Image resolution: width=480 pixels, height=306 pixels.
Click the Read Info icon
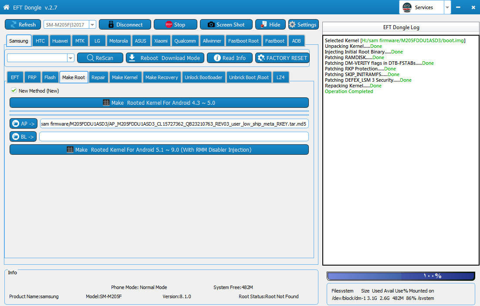coord(217,58)
